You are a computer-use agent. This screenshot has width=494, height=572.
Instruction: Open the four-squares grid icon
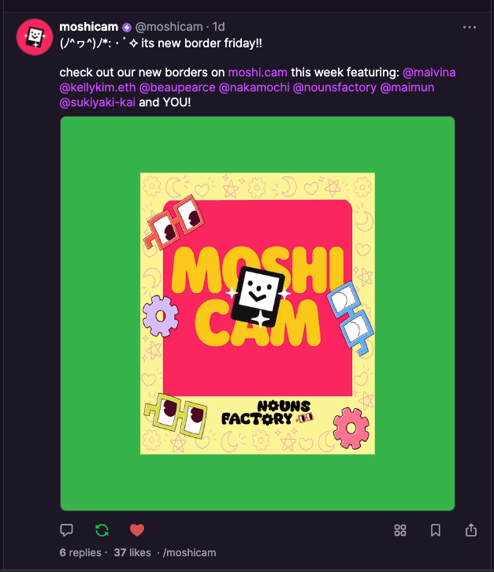(400, 530)
